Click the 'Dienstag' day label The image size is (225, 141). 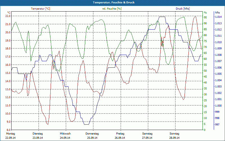38,133
